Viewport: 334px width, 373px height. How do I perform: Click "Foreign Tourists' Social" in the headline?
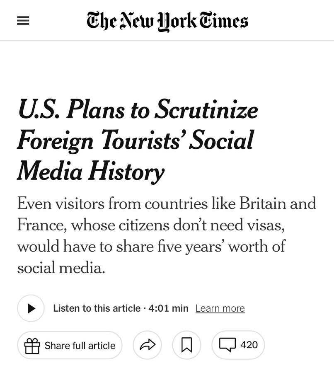(x=135, y=141)
